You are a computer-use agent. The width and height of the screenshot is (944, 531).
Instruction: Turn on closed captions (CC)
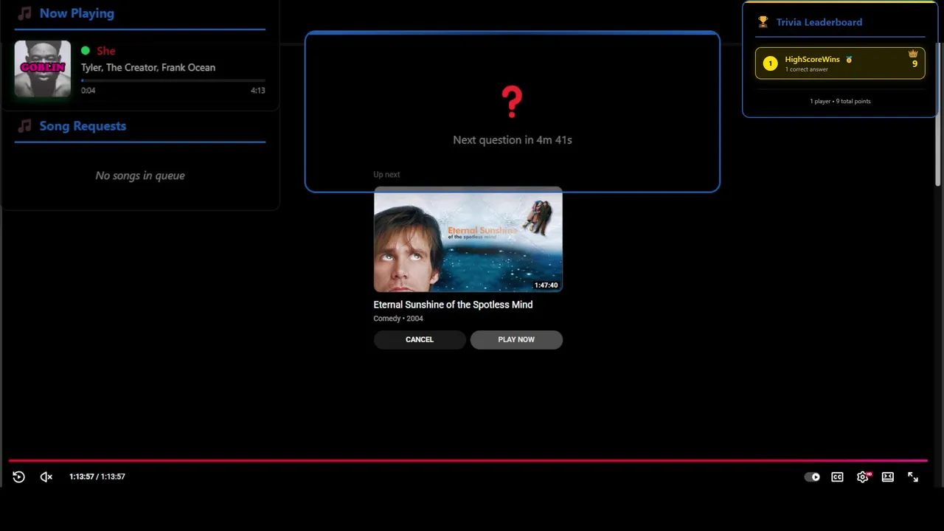click(837, 477)
